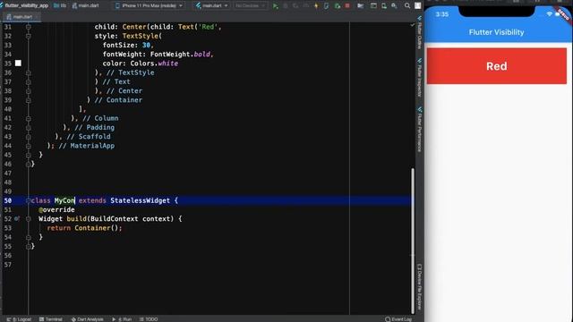Toggle fold marker on line 31
Image resolution: width=573 pixels, height=322 pixels.
tap(28, 27)
